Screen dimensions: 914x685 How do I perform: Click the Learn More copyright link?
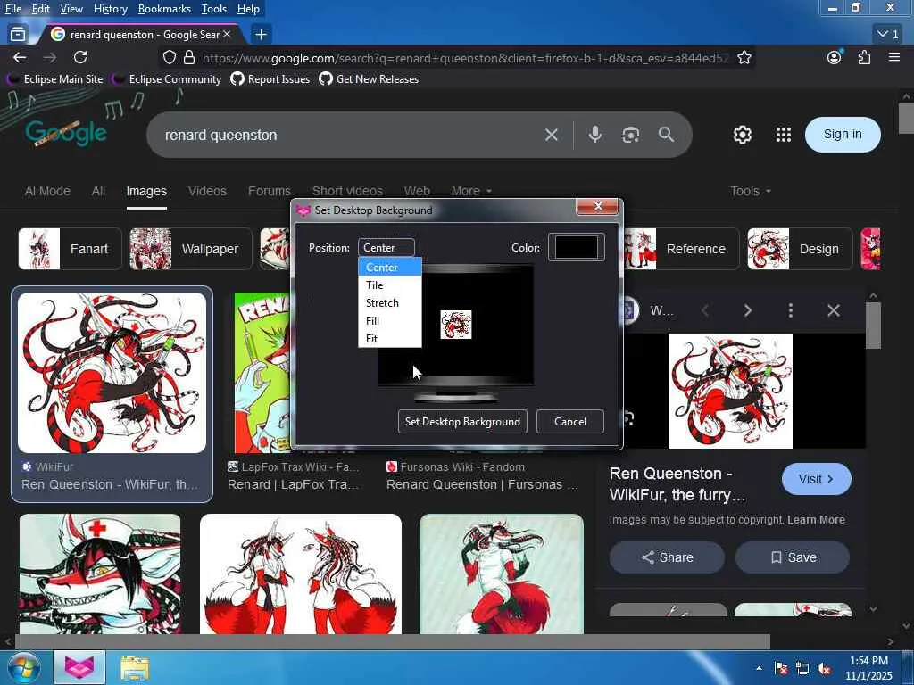(816, 520)
